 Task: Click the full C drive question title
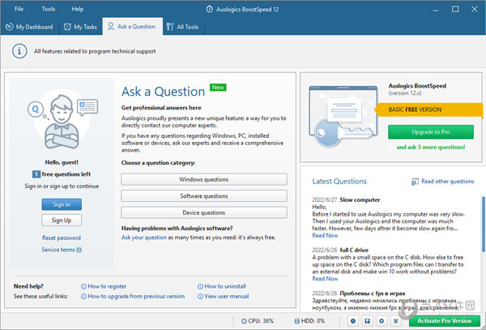tap(354, 250)
